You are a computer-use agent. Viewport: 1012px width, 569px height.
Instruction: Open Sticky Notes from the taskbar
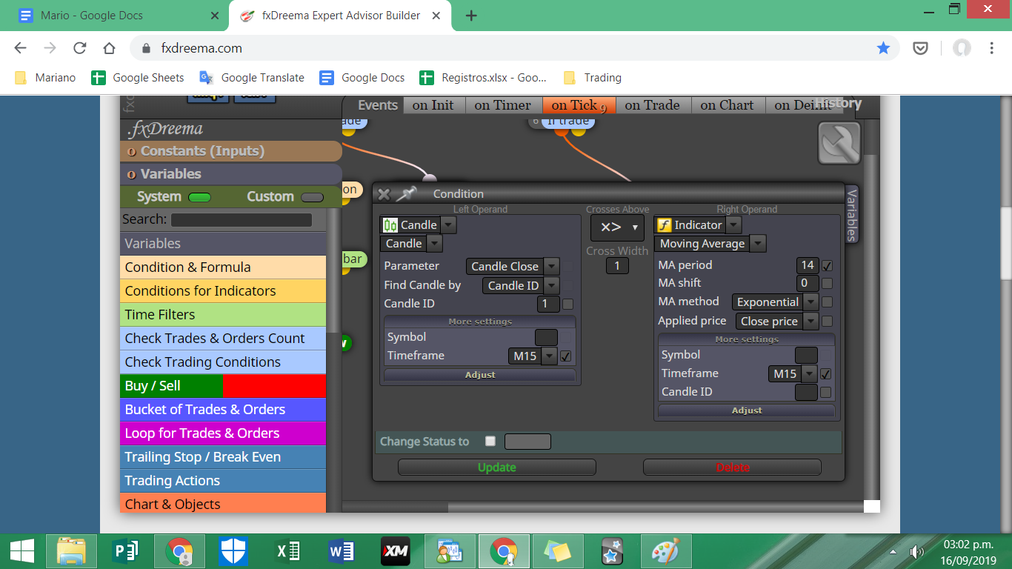click(558, 551)
